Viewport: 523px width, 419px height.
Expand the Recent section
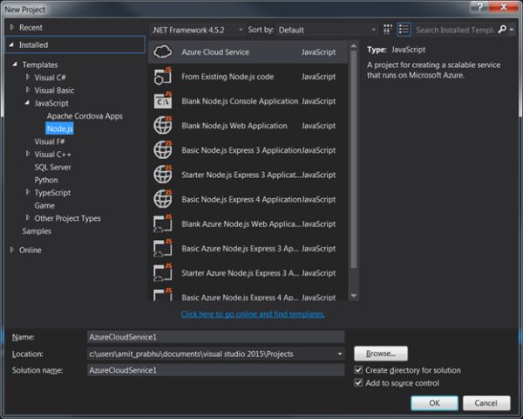point(12,27)
